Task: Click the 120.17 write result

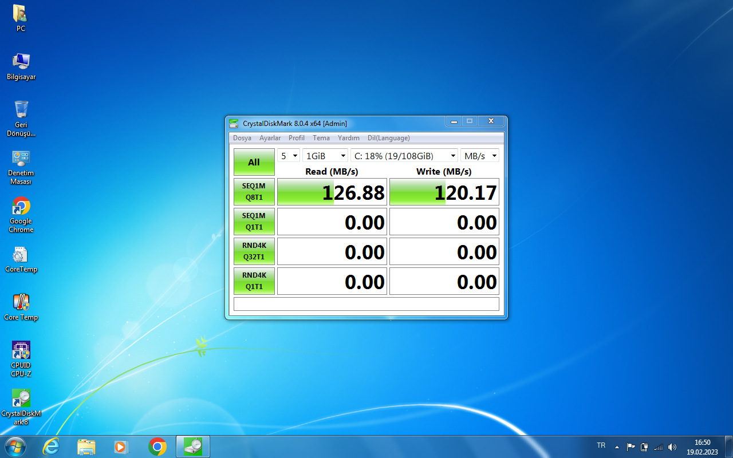Action: [x=444, y=192]
